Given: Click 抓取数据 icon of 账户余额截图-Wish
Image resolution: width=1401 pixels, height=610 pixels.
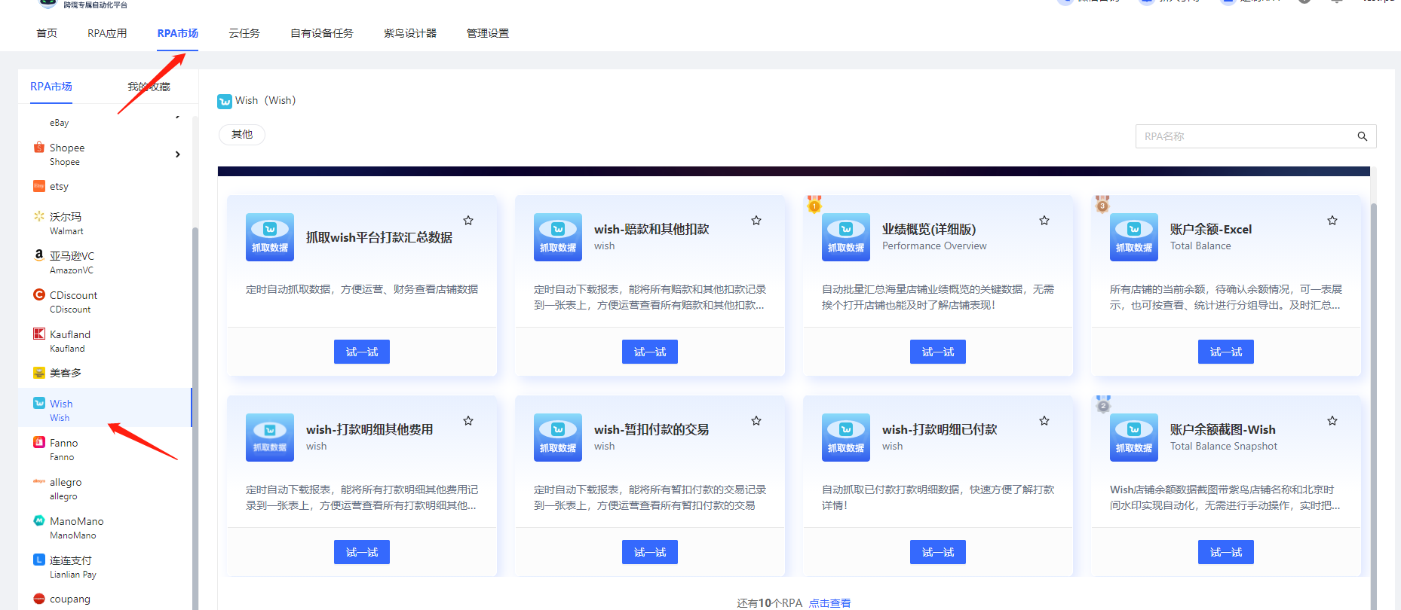Looking at the screenshot, I should point(1134,438).
